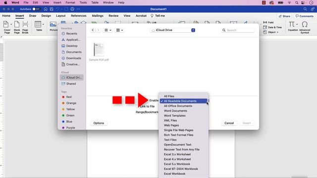The width and height of the screenshot is (317, 178).
Task: Switch to the Mailings tab
Action: (x=98, y=16)
